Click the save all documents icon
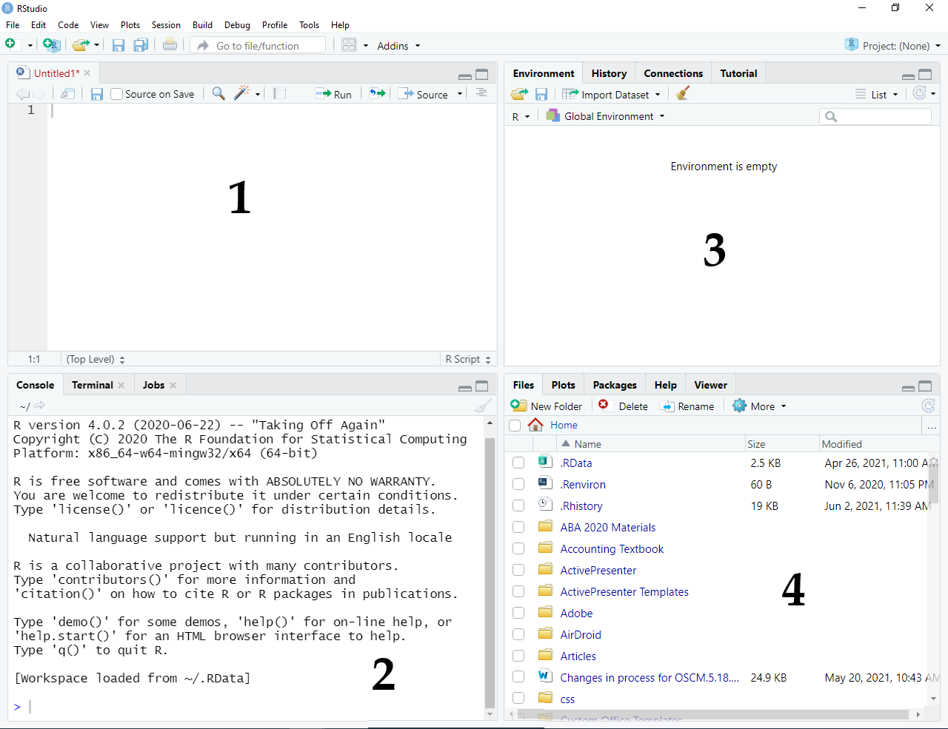This screenshot has height=729, width=948. click(x=140, y=45)
